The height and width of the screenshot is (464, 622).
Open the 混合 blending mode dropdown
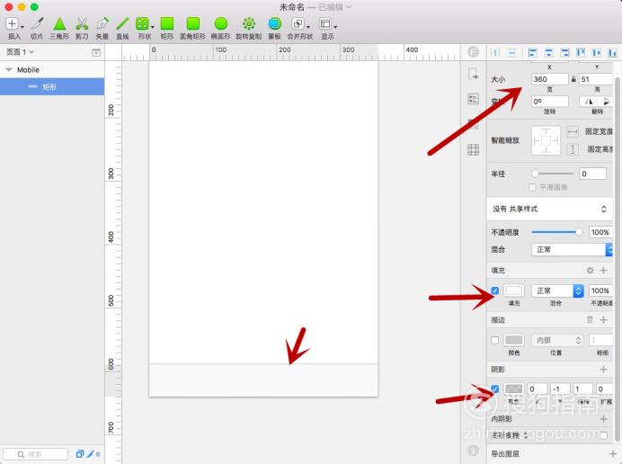pos(572,250)
